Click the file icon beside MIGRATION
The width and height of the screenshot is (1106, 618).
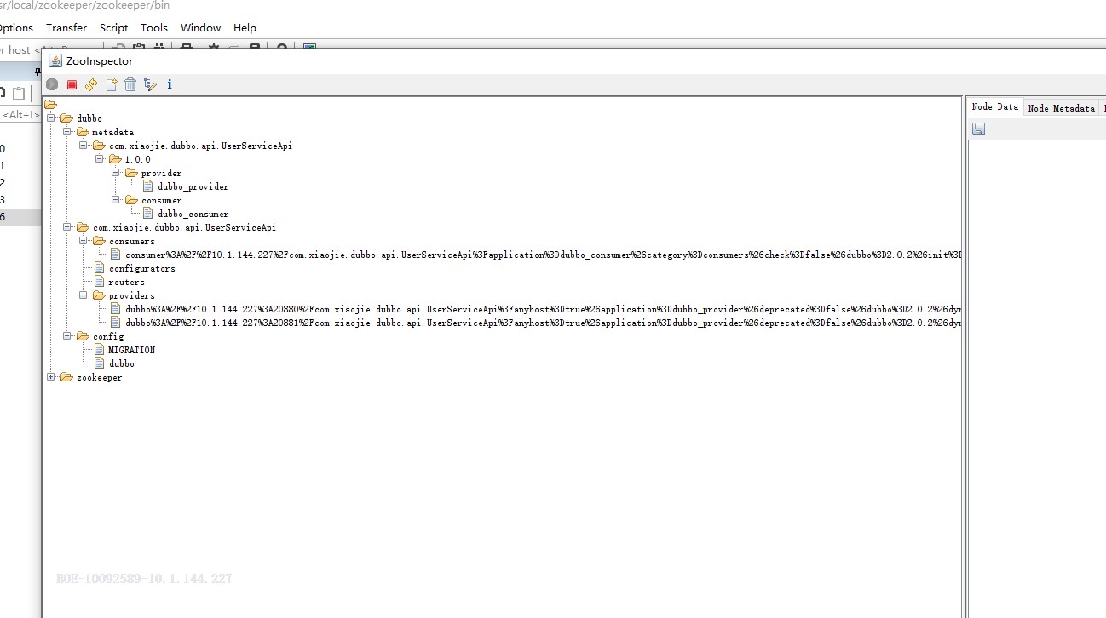pos(100,350)
